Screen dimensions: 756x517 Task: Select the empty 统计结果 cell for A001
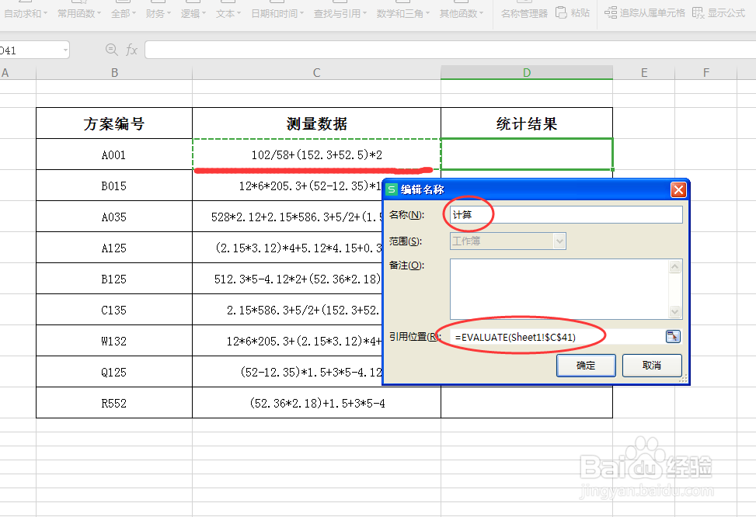(527, 154)
